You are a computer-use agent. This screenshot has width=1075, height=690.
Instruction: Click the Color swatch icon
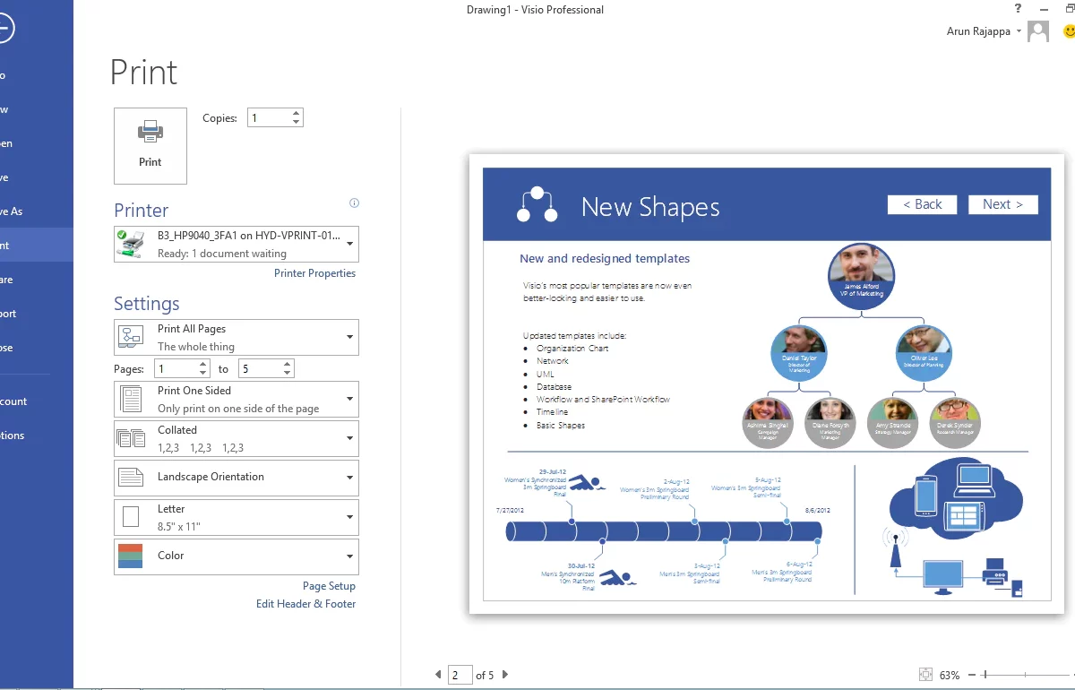point(130,556)
